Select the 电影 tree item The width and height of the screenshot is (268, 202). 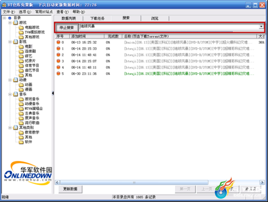tap(28, 46)
